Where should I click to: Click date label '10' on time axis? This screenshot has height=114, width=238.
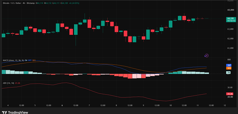171,105
